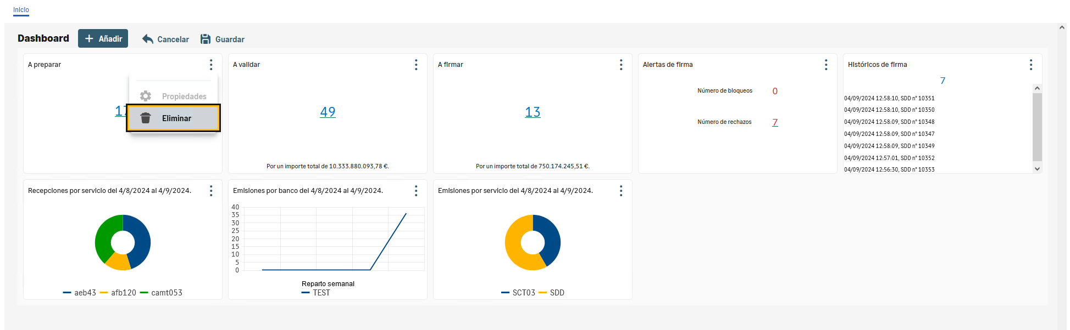1070x330 pixels.
Task: Click the 13 link in A firmar
Action: 533,112
